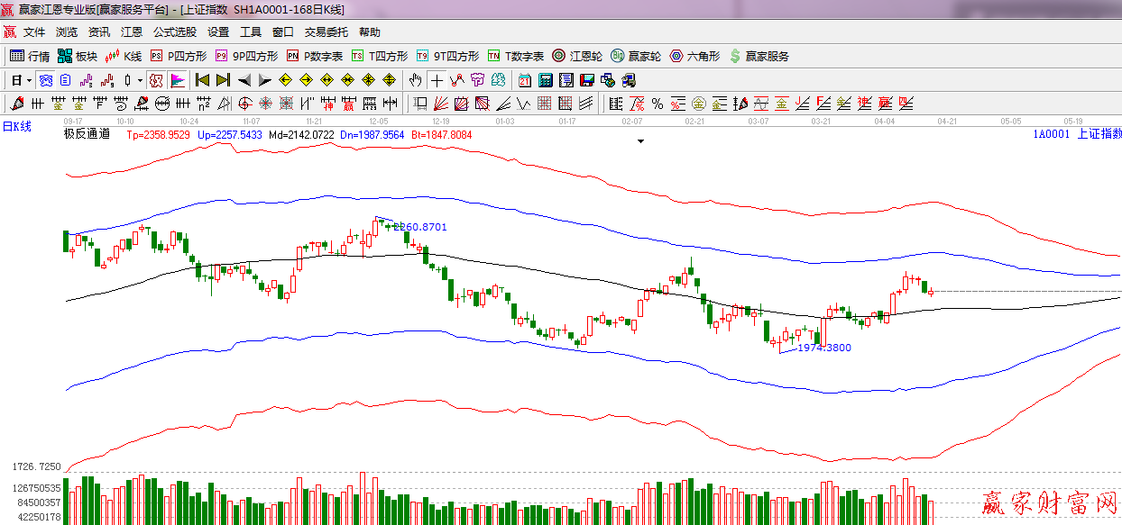Toggle percentage scale display

point(657,102)
